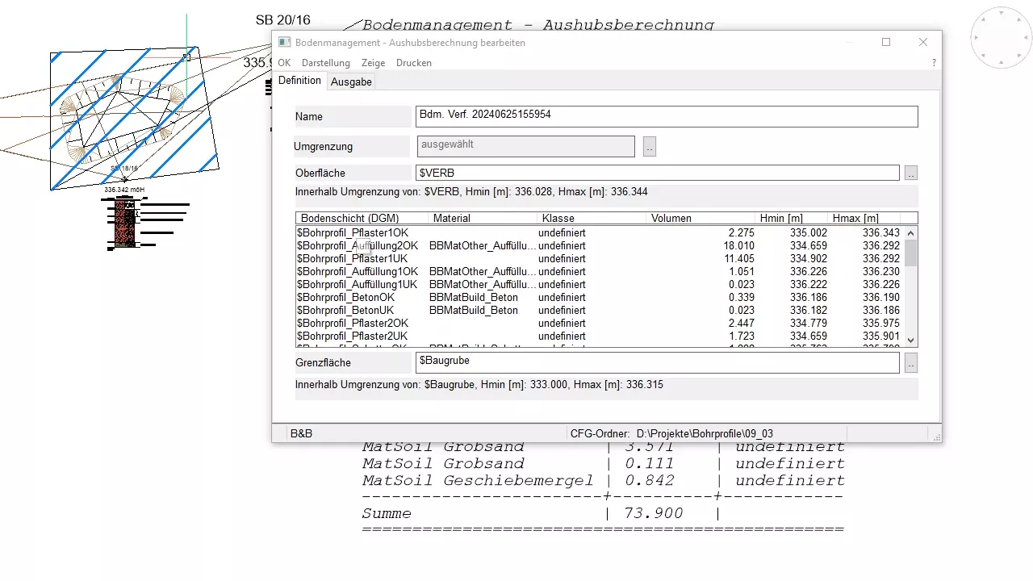Edit the Name input field
Viewport: 1033px width, 581px height.
click(667, 116)
